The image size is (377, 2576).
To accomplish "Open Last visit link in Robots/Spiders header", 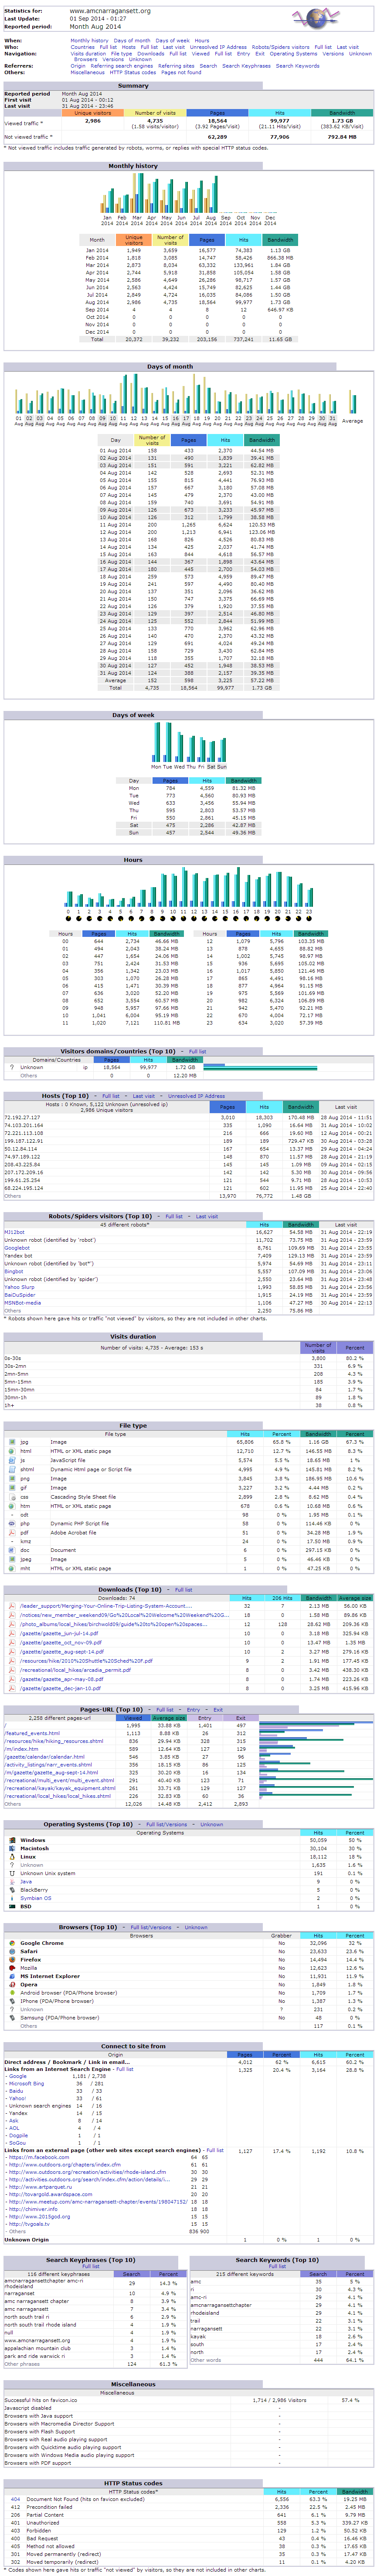I will 207,1216.
